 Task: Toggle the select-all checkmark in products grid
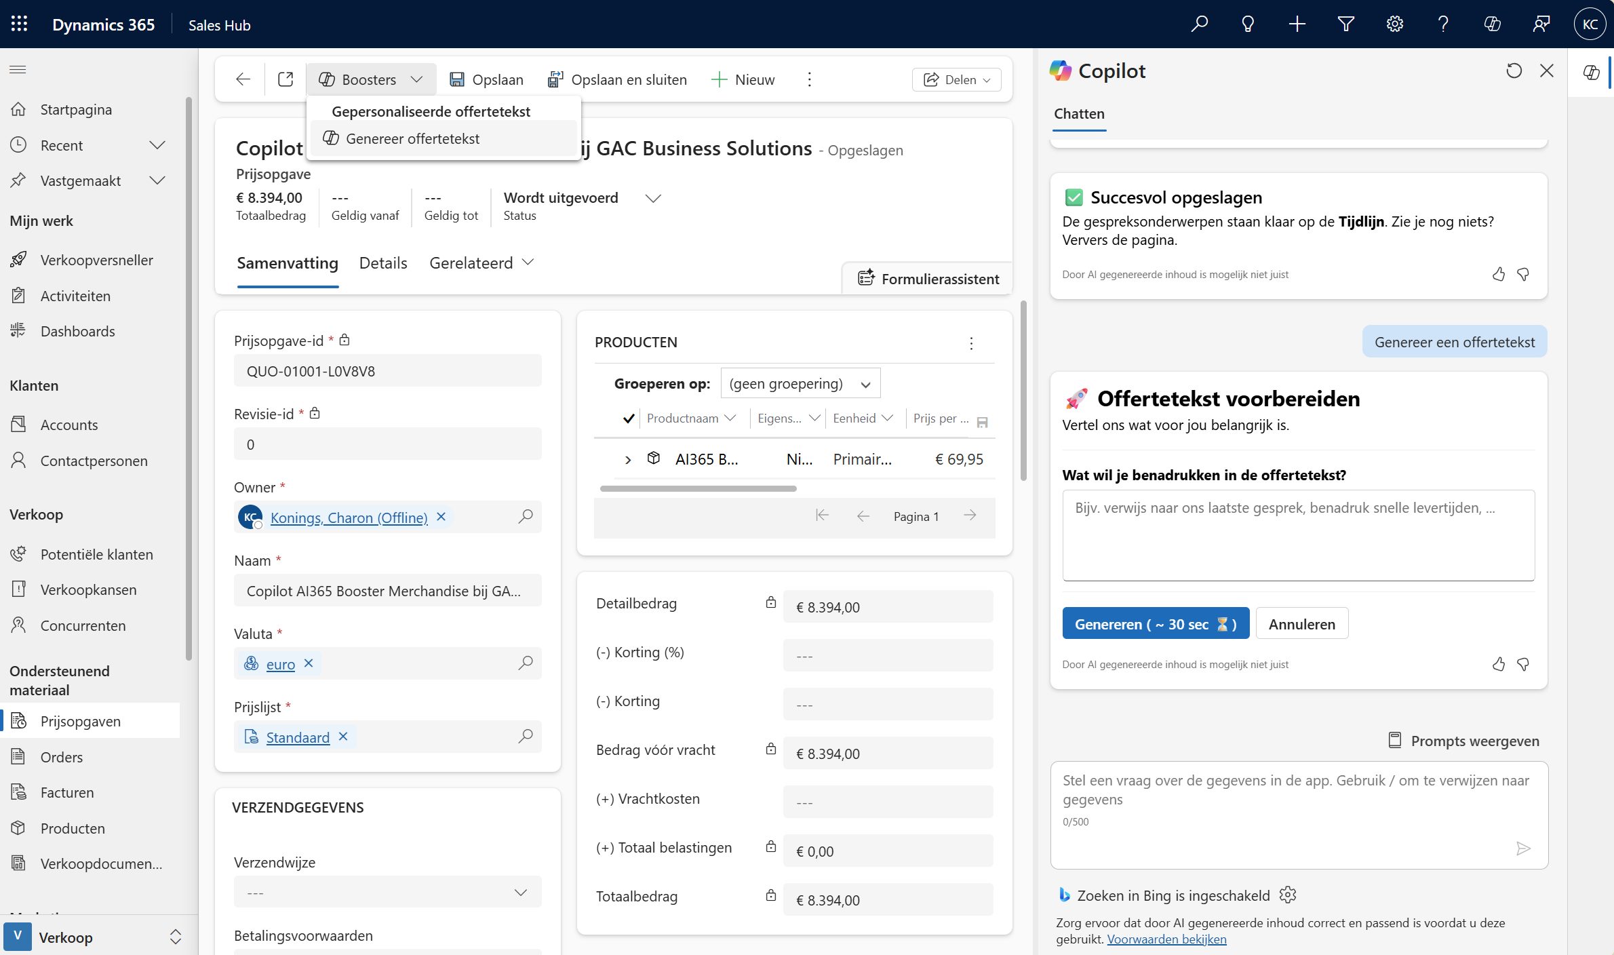pos(628,418)
